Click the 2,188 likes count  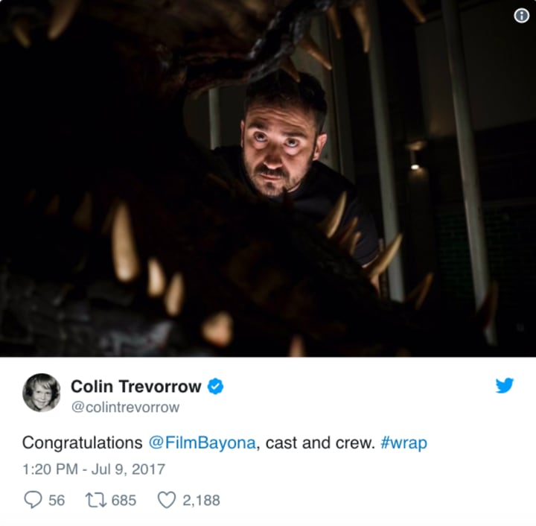point(201,501)
